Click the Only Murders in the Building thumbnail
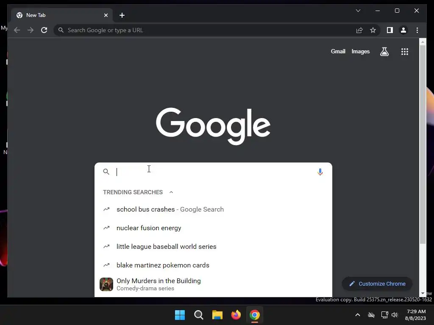 click(x=106, y=284)
